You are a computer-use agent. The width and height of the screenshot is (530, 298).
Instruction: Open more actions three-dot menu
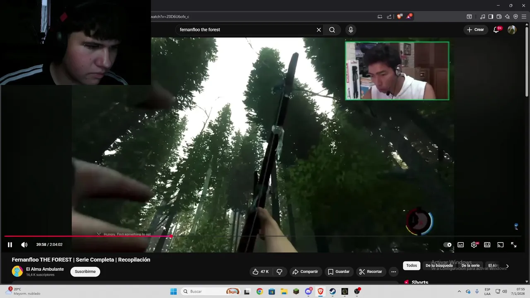pos(393,272)
